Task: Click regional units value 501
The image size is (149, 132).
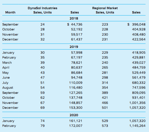Action: point(105,108)
